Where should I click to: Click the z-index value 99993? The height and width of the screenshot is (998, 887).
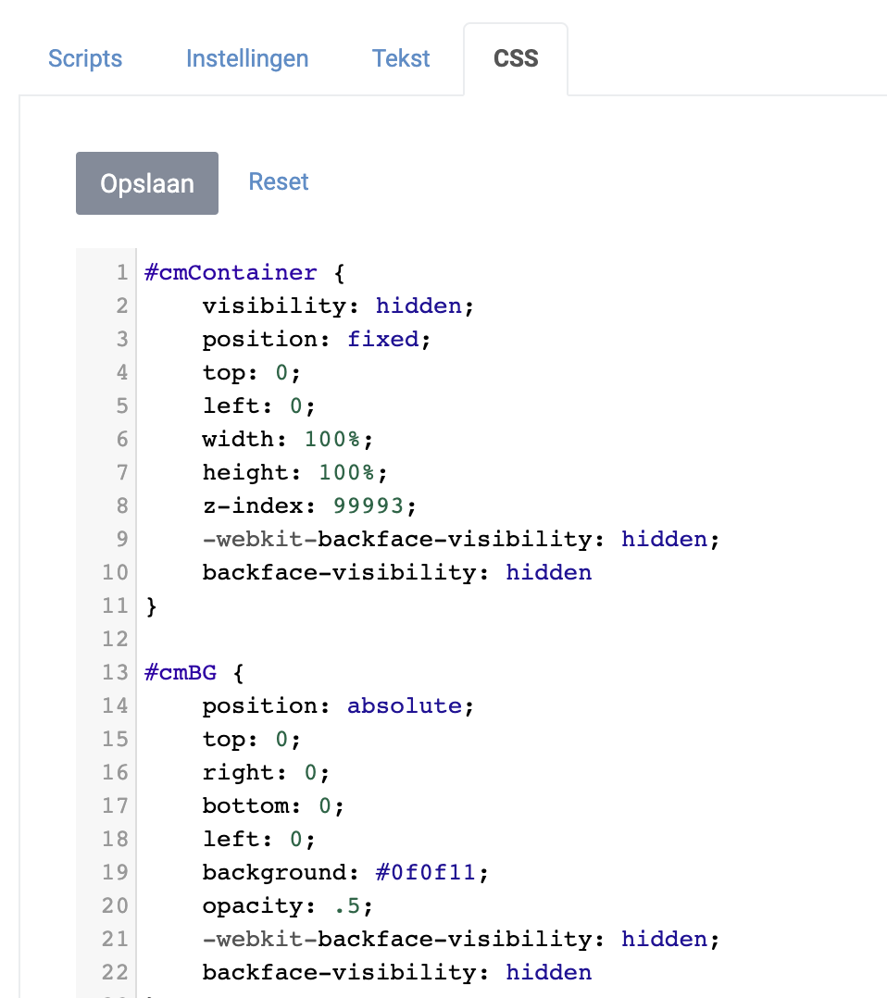tap(369, 506)
